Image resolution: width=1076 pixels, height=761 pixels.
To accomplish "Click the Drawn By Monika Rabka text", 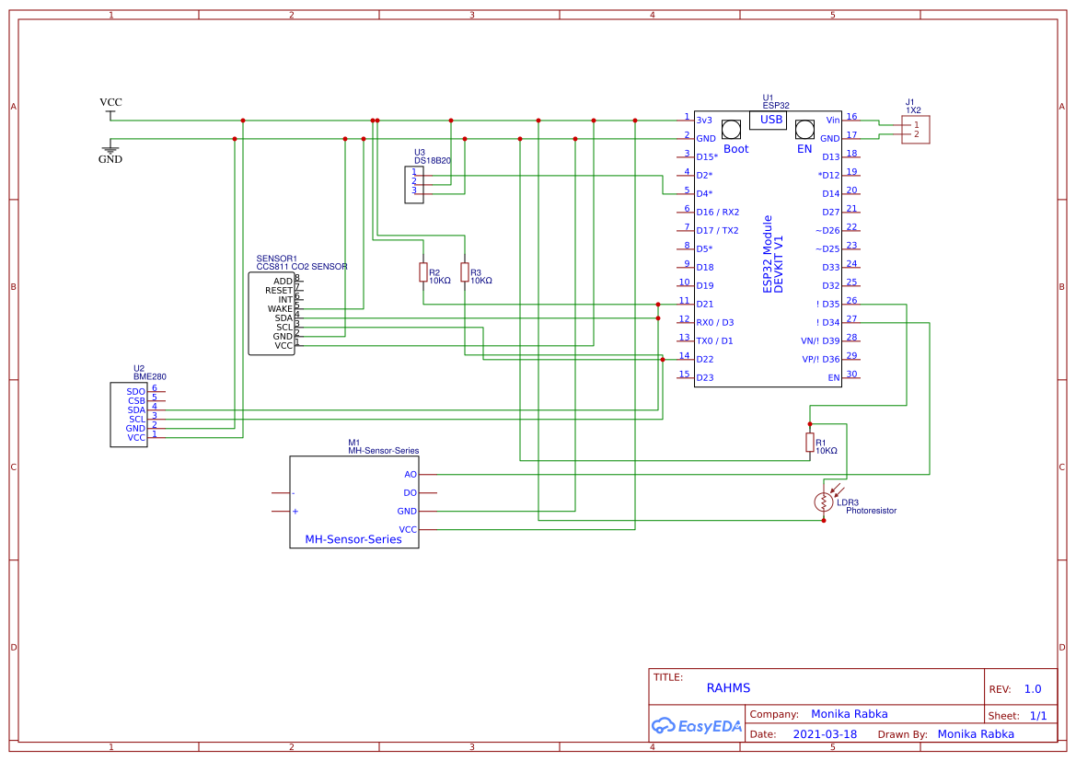I will 976,733.
